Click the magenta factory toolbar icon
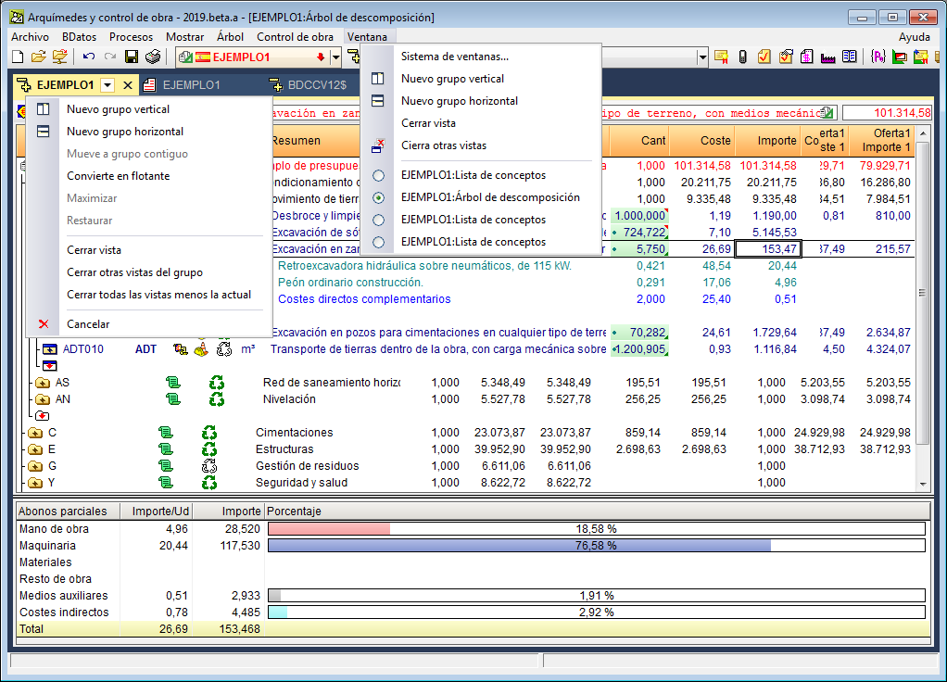The height and width of the screenshot is (682, 947). click(x=828, y=57)
